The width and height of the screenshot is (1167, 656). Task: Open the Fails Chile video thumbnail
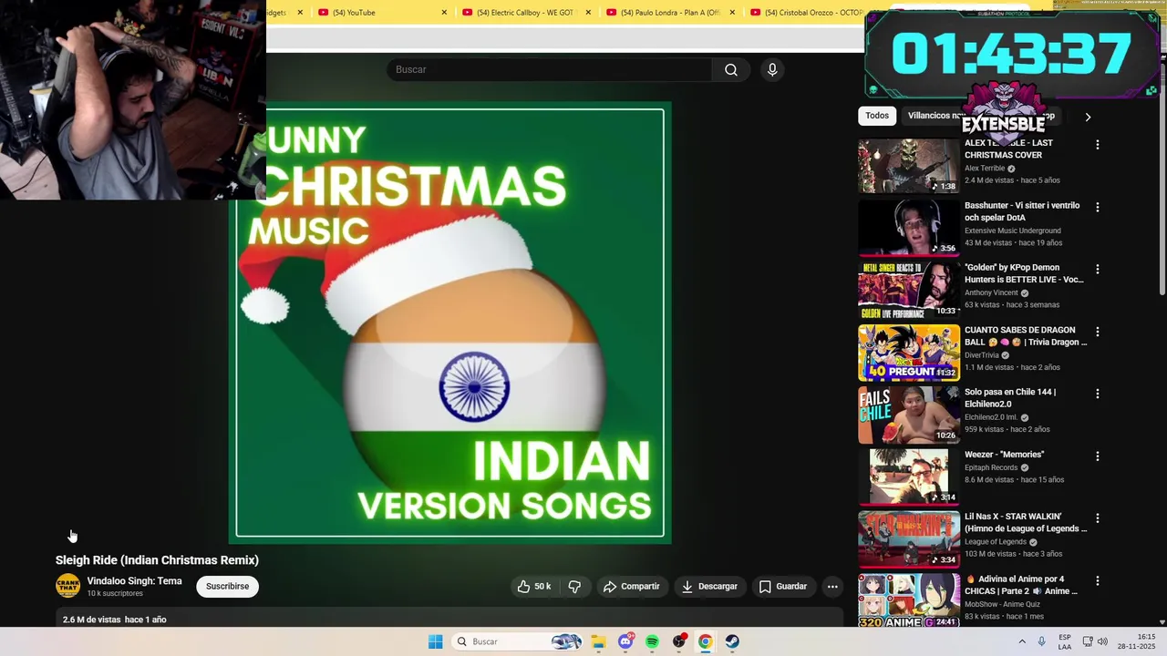[909, 415]
